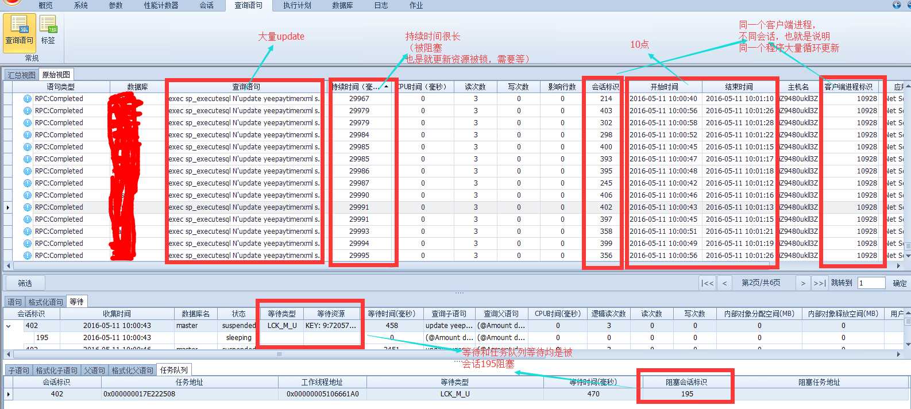Click the main grid horizontal scrollbar right arrow

tap(898, 266)
